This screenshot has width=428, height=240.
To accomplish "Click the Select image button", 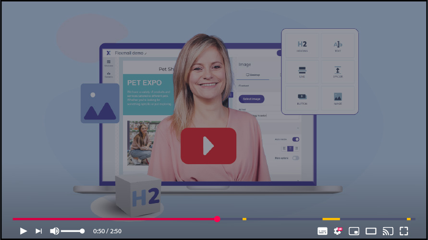I will click(251, 99).
